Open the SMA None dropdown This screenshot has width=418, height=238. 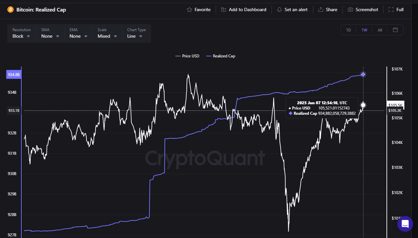pos(50,36)
